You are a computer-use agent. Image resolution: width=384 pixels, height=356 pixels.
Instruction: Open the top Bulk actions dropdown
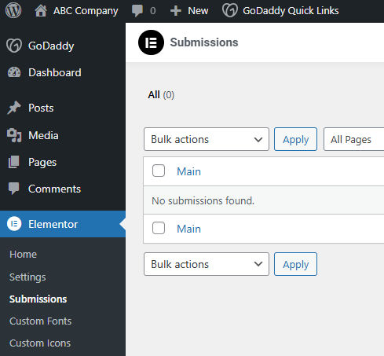point(207,139)
